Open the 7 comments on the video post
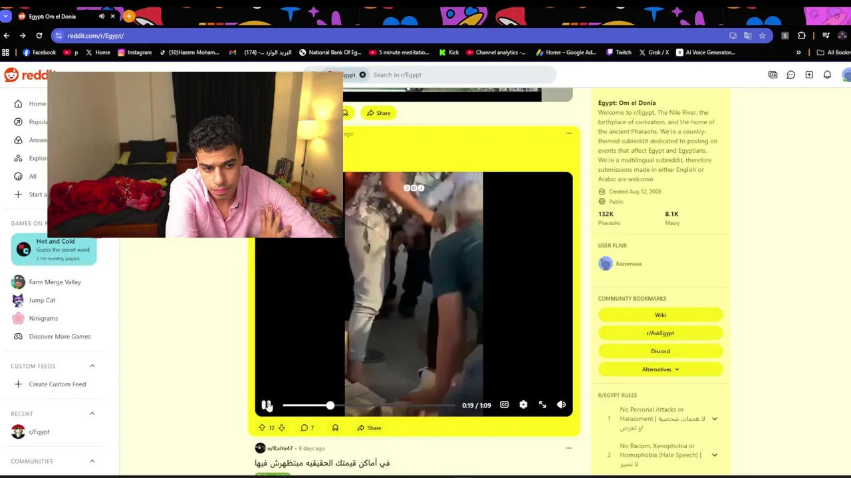The width and height of the screenshot is (851, 478). pos(307,428)
